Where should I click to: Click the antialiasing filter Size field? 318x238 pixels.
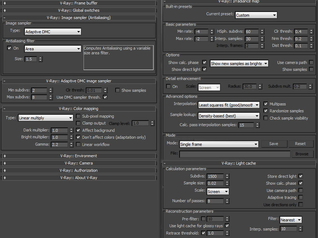click(x=31, y=59)
